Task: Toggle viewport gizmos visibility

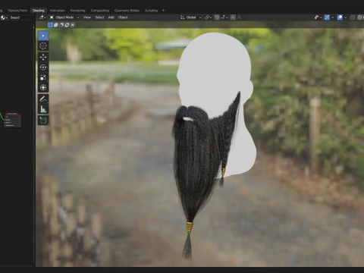Action: click(327, 17)
